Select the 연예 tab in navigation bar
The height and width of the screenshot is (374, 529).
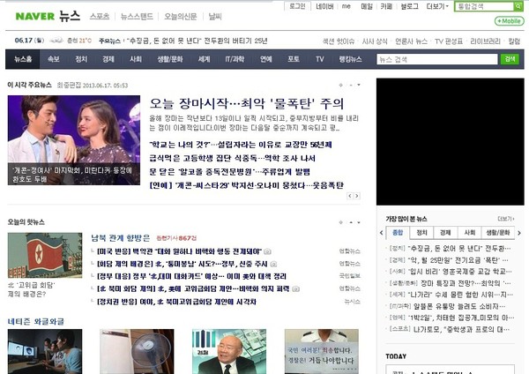click(265, 59)
